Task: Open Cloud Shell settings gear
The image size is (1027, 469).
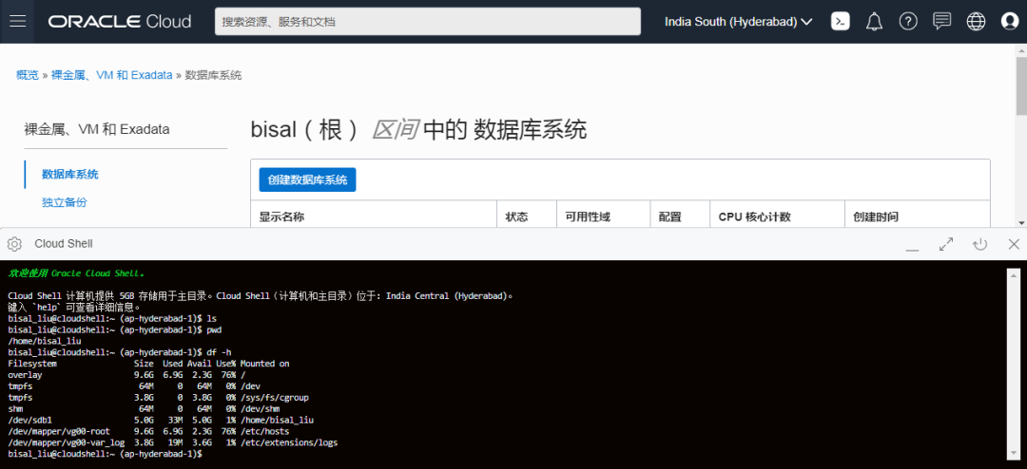Action: 13,244
